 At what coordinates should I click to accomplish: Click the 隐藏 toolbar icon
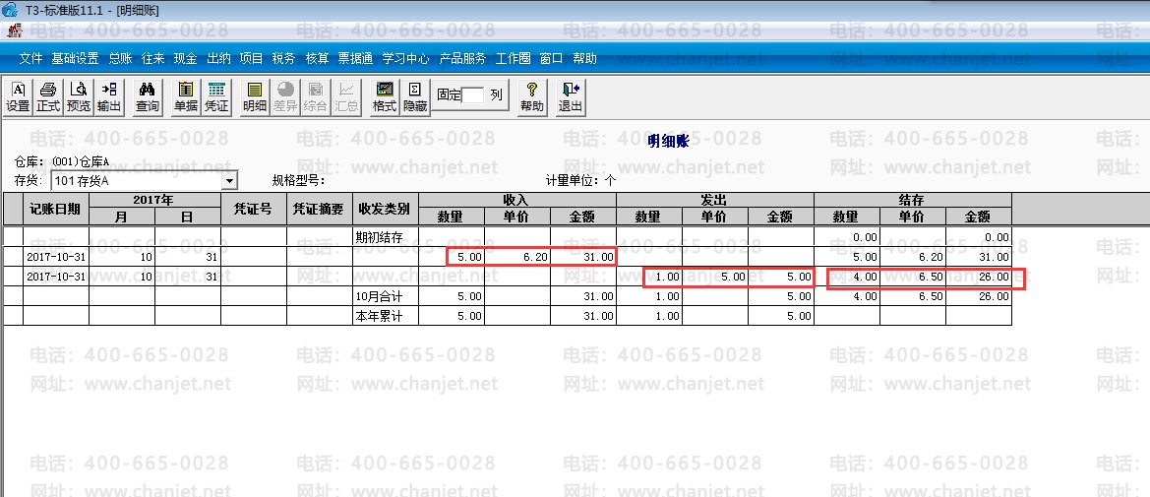pos(415,96)
